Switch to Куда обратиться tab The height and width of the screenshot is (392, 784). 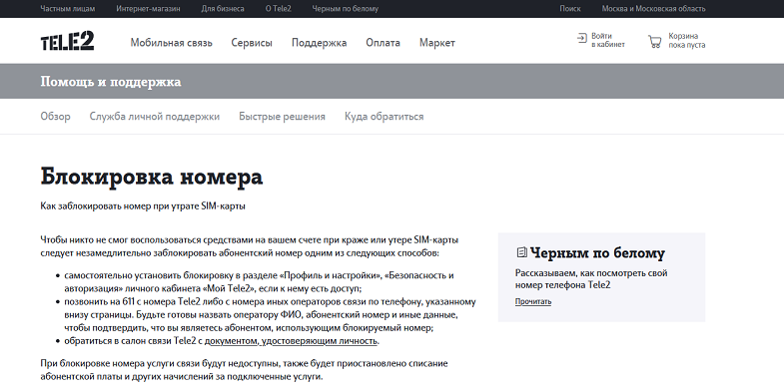coord(384,117)
